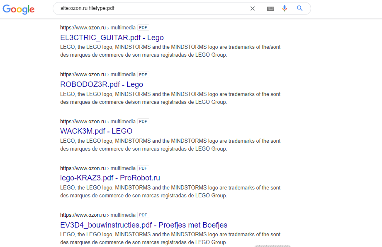This screenshot has width=382, height=247.
Task: Open ROBODOZ3R.pdf - Lego result
Action: tap(102, 84)
